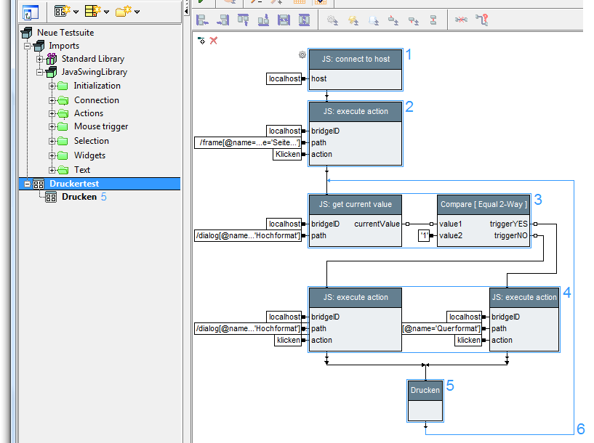Click the connection help icon with question mark
This screenshot has width=594, height=443.
point(481,20)
